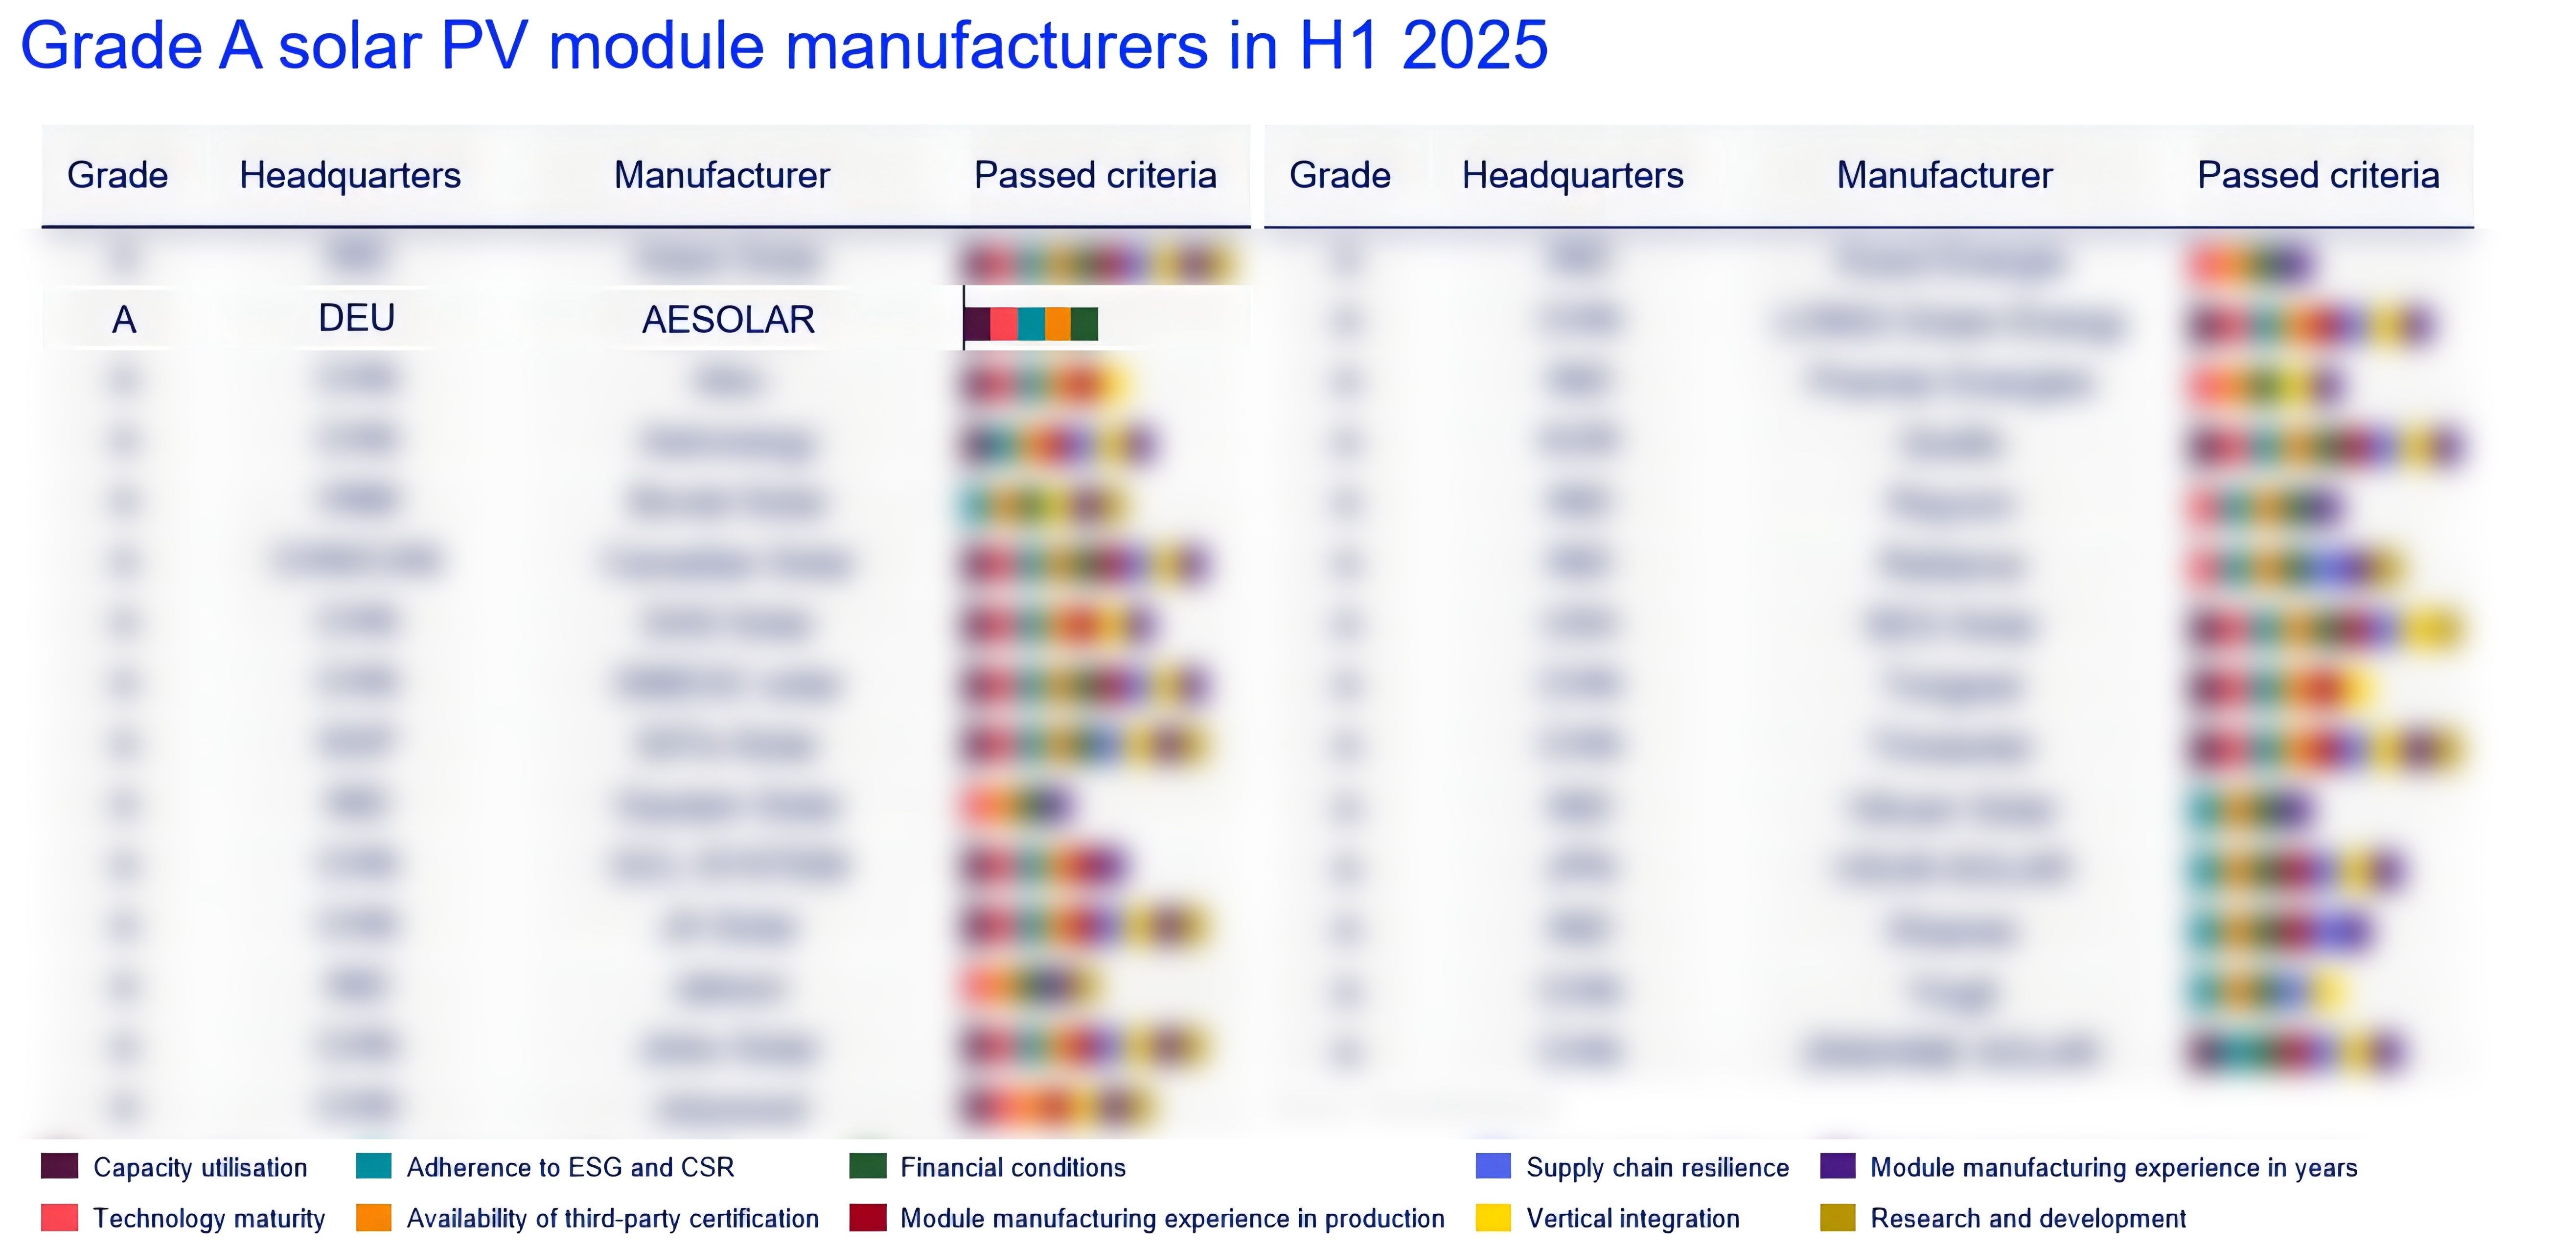Select the Research and development swatch

tap(1838, 1217)
